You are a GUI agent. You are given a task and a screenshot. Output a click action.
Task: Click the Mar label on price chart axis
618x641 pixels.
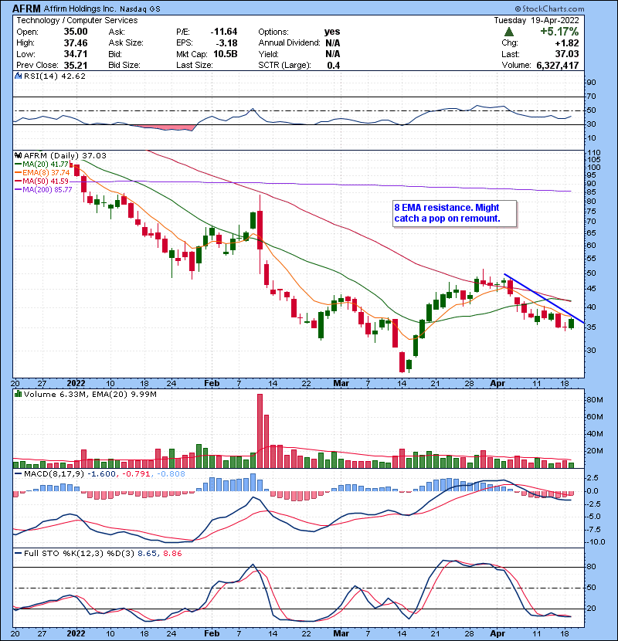341,384
